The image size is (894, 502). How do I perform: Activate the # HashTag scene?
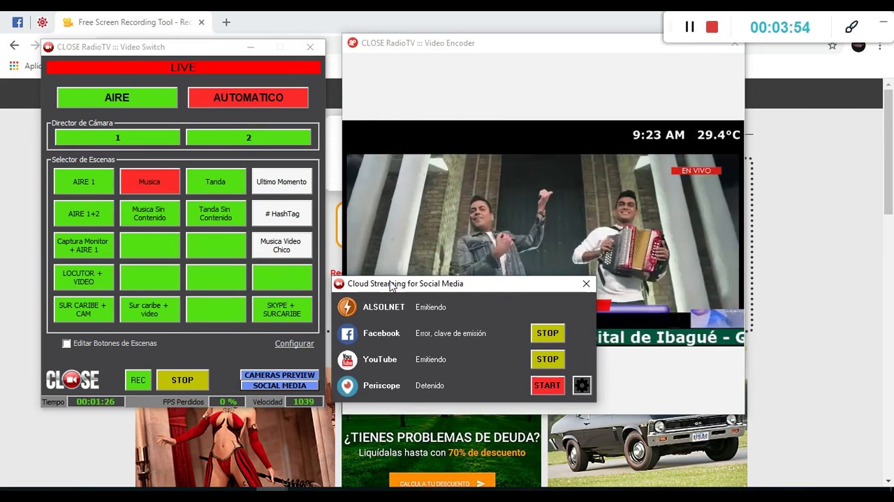click(281, 213)
